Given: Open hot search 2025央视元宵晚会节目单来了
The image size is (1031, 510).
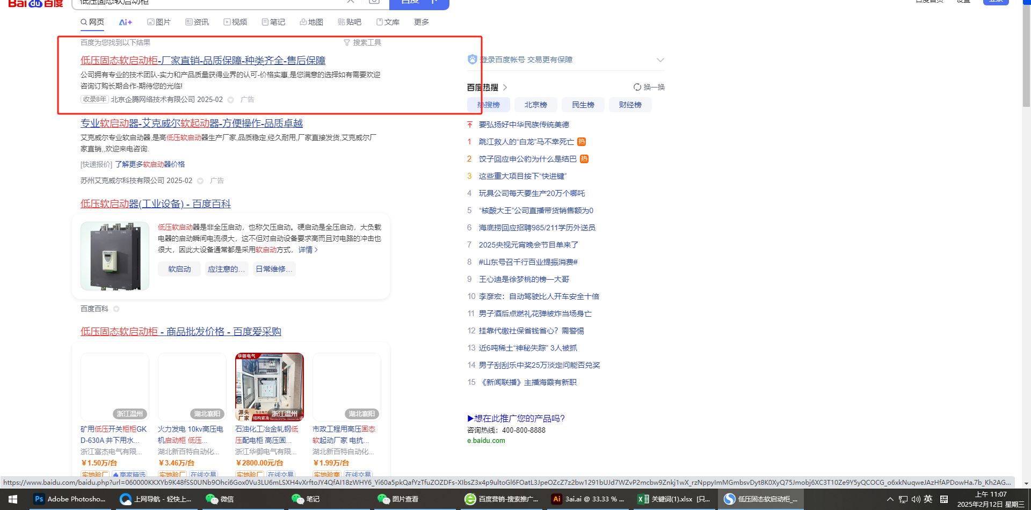Looking at the screenshot, I should pyautogui.click(x=529, y=245).
